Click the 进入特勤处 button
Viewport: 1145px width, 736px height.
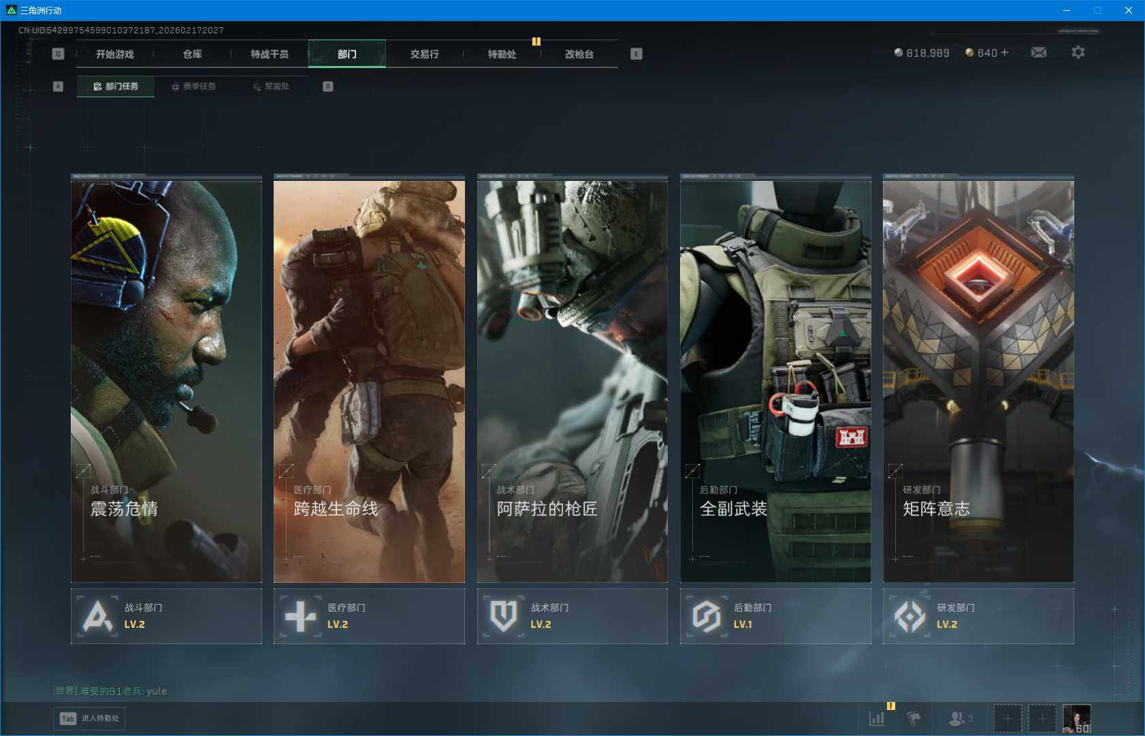point(90,718)
